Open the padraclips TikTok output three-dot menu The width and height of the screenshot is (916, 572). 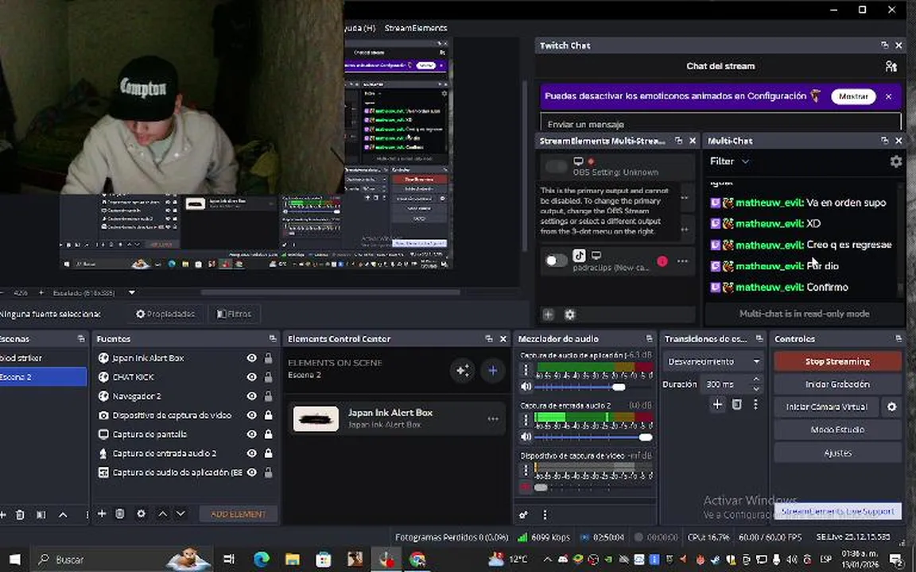(x=682, y=261)
